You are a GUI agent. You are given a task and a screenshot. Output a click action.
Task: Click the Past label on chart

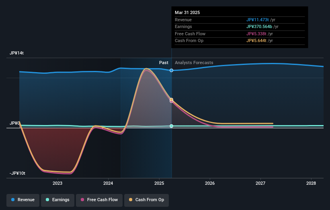pos(164,63)
